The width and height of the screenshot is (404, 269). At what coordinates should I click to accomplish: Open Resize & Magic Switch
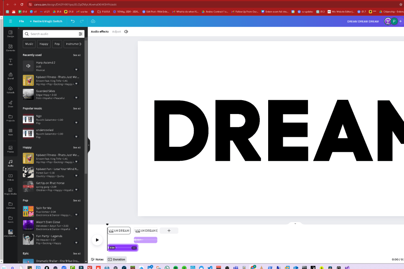click(x=46, y=21)
